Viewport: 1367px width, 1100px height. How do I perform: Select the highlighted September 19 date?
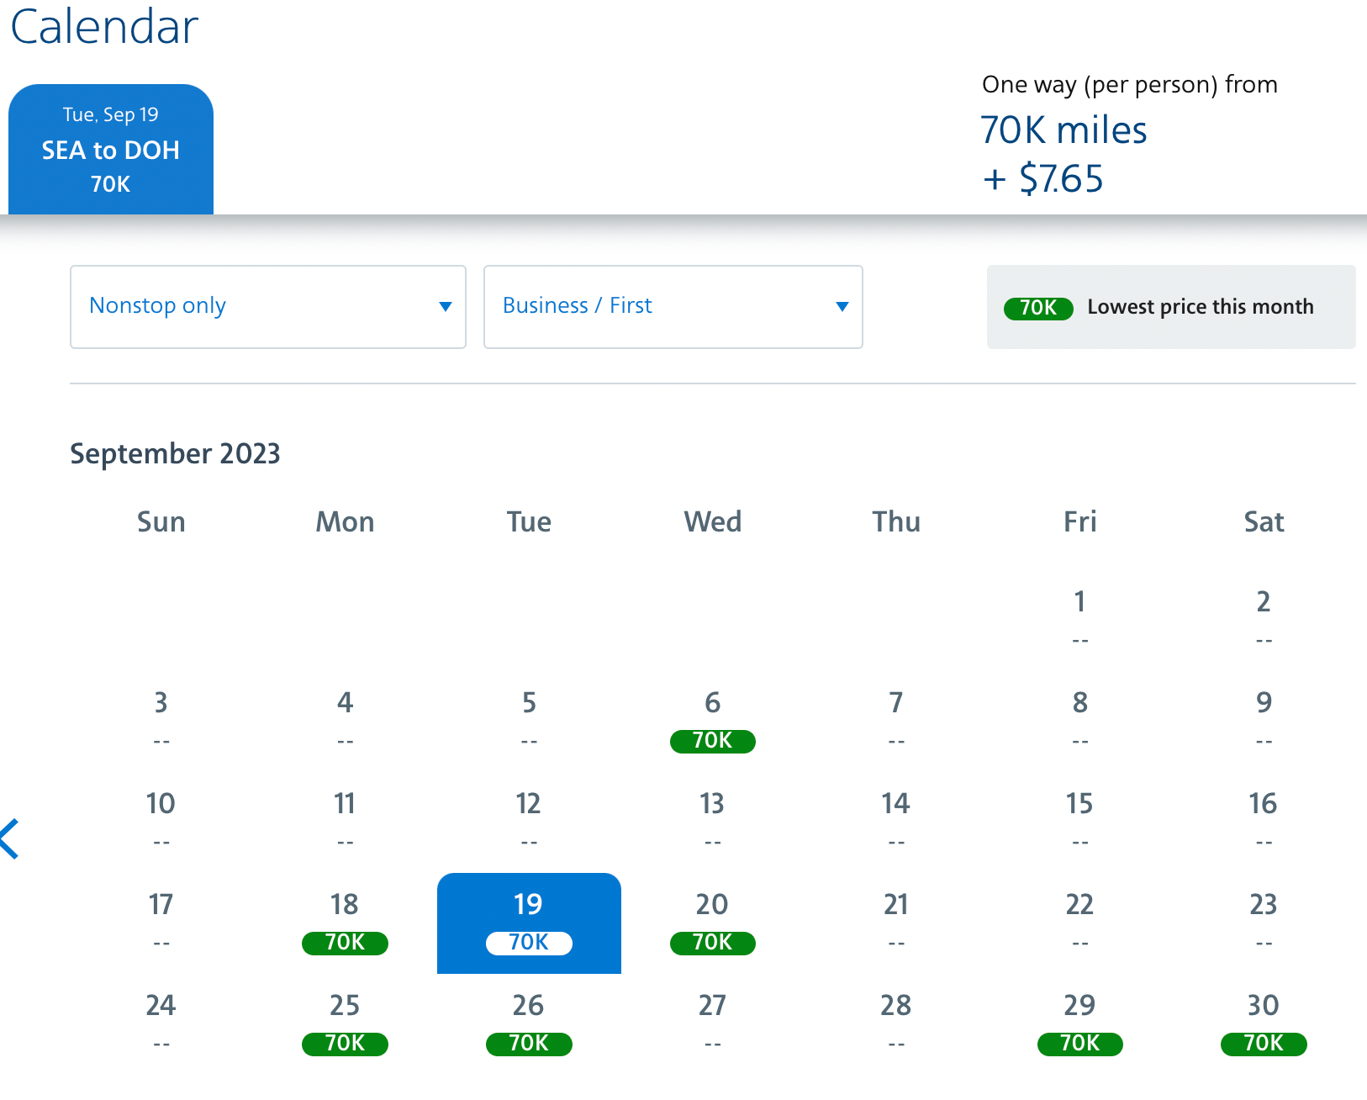coord(529,923)
